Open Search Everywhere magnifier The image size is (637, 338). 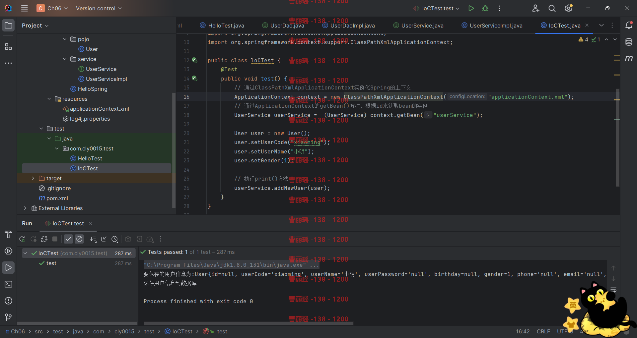click(x=552, y=8)
